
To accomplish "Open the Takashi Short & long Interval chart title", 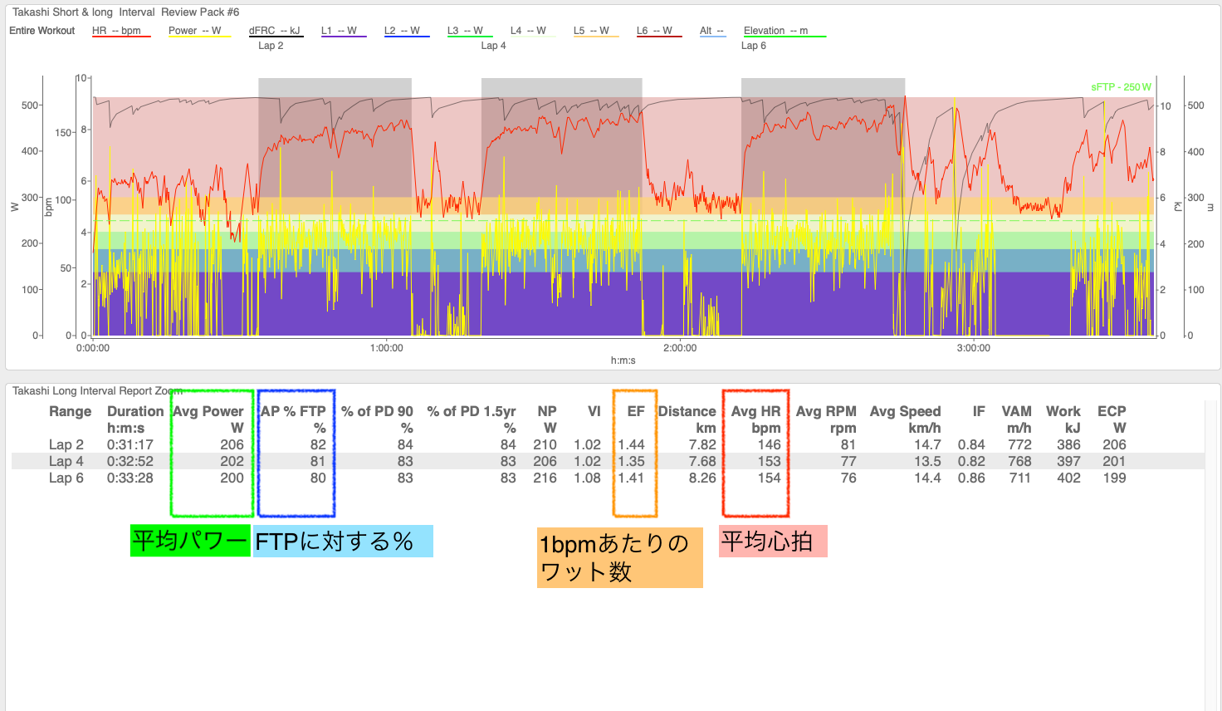I will pyautogui.click(x=125, y=12).
